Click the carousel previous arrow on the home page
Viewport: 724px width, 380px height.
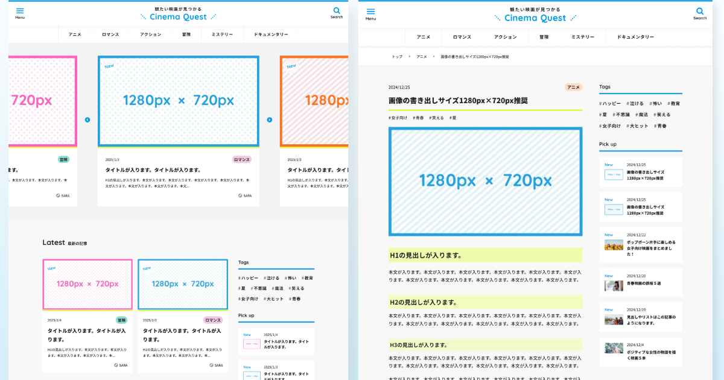click(x=87, y=120)
